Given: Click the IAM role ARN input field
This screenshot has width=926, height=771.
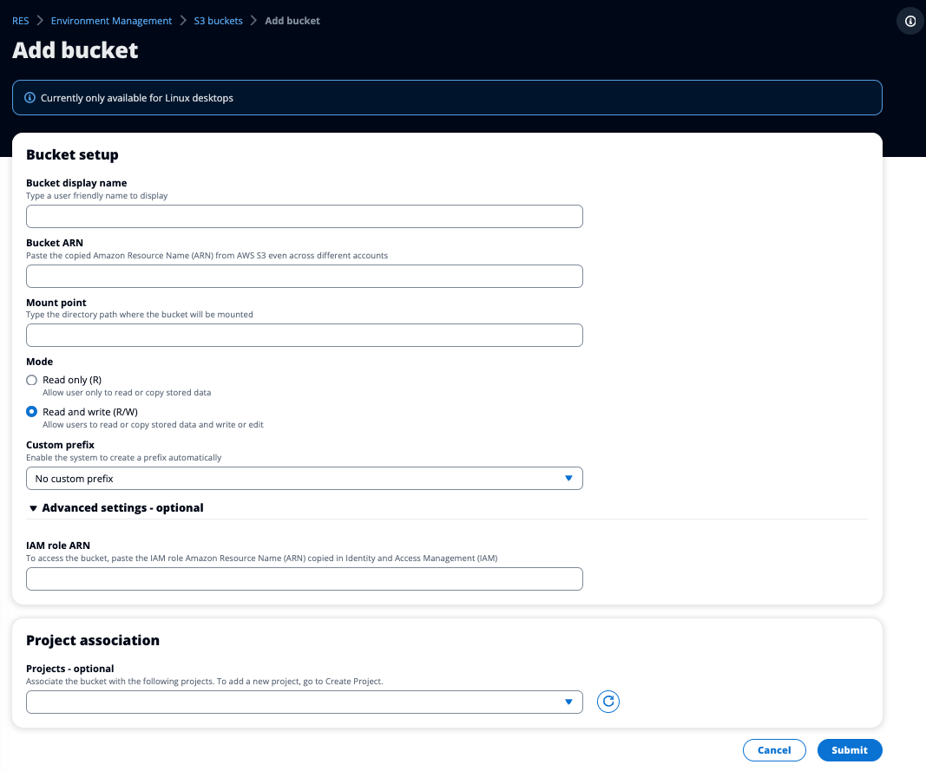Looking at the screenshot, I should [304, 578].
